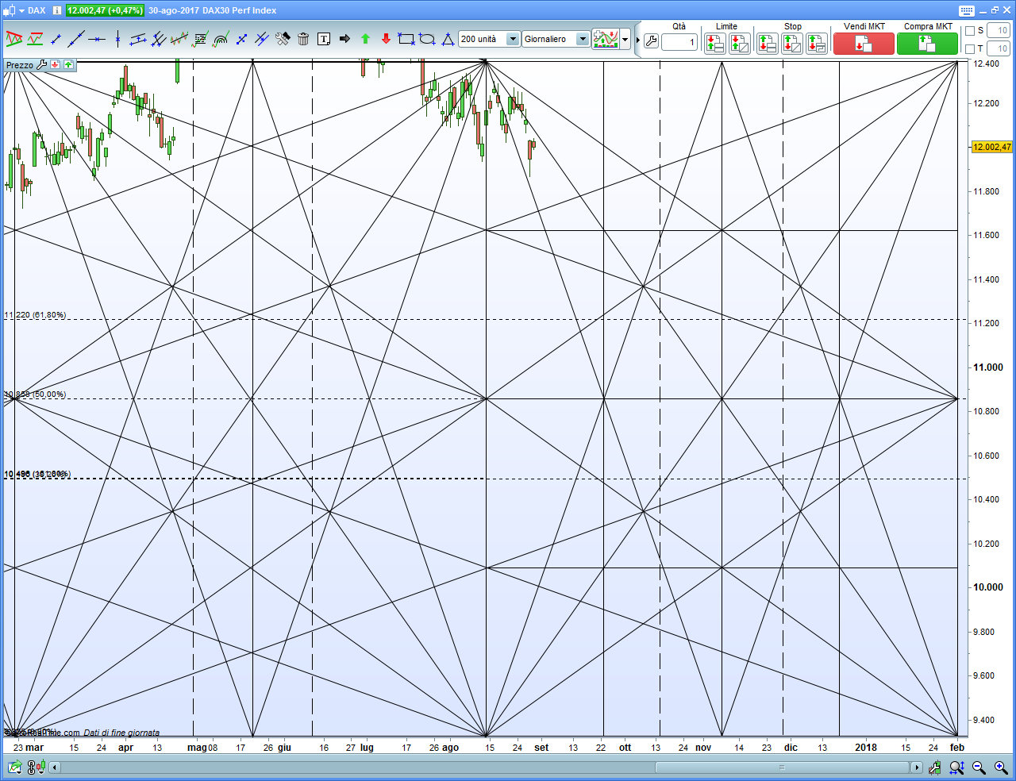
Task: Click the trash can delete-objects icon
Action: click(x=303, y=39)
